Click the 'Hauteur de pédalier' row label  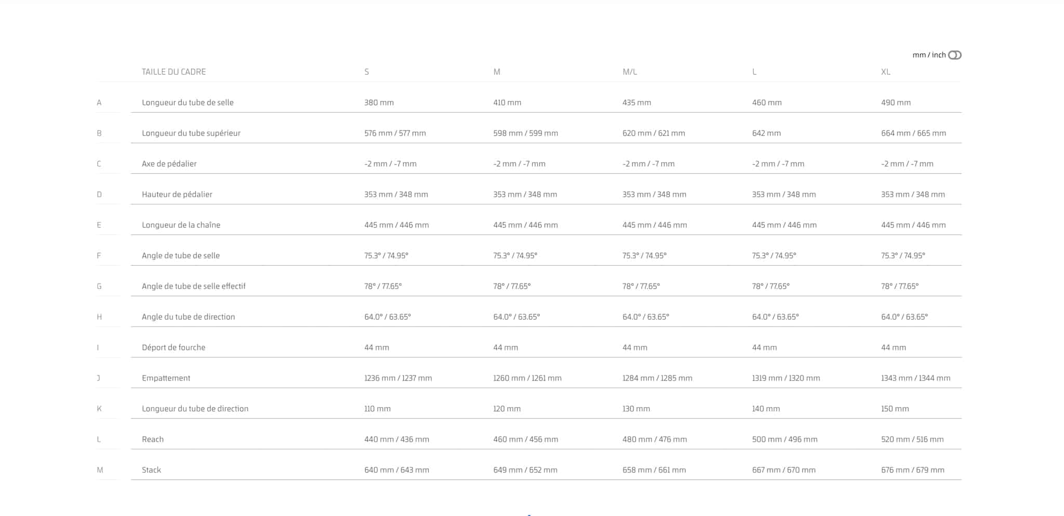tap(177, 194)
